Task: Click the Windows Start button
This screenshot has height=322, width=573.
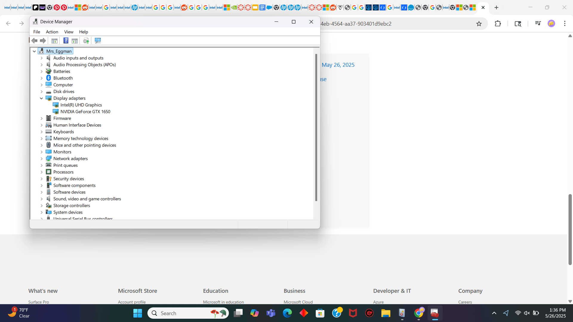Action: [x=138, y=313]
